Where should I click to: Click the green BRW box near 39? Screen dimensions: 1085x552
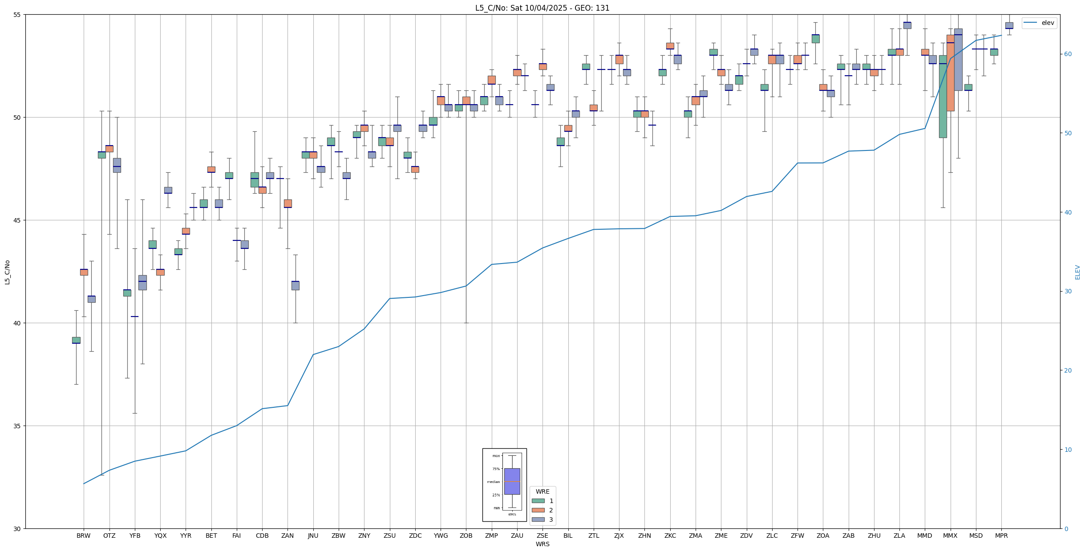click(x=76, y=340)
